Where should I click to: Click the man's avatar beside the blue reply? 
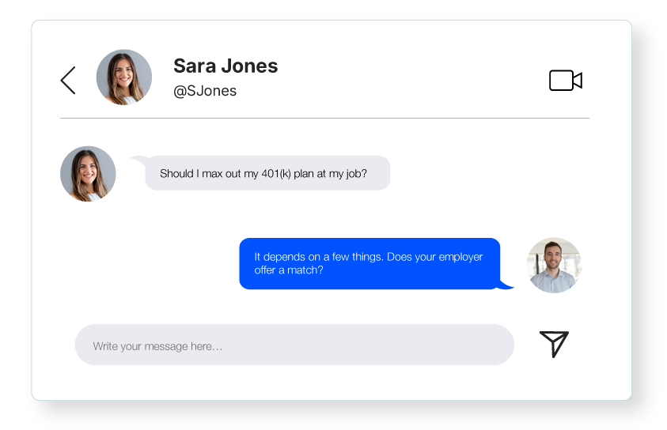click(553, 265)
